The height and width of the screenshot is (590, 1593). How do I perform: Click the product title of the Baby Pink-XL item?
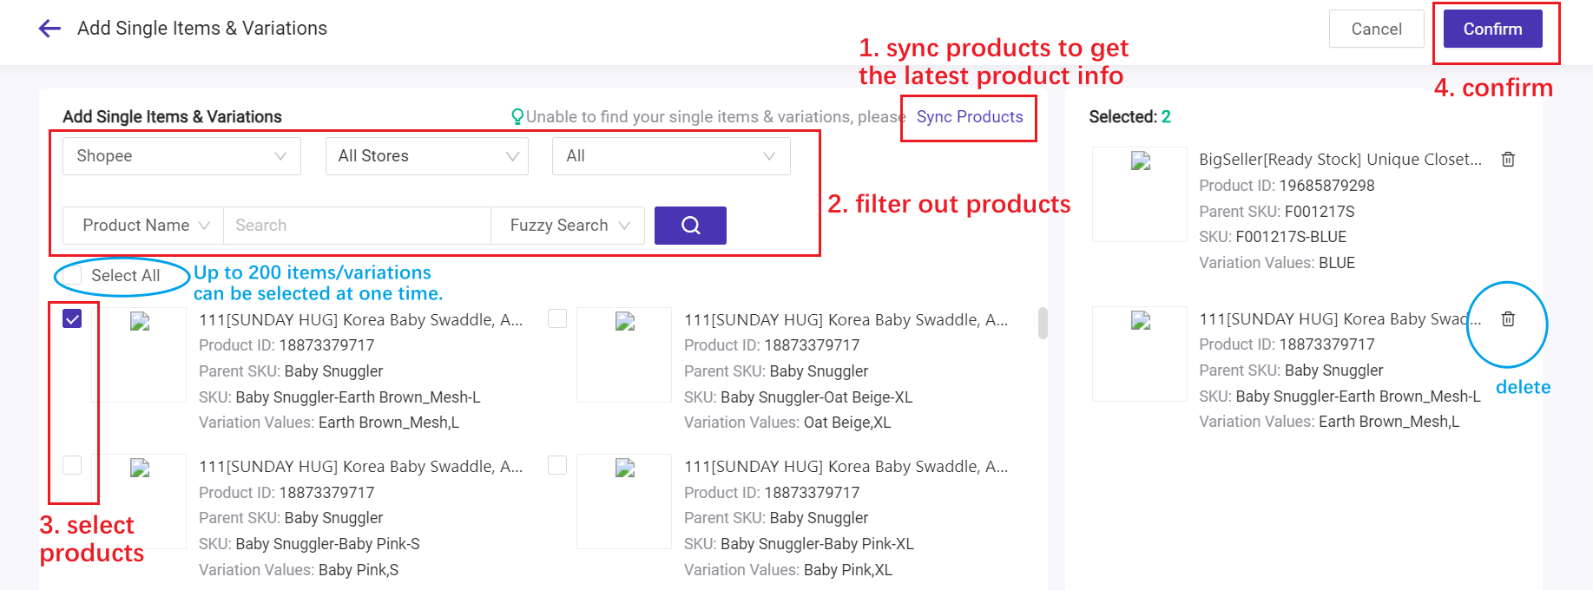tap(846, 467)
